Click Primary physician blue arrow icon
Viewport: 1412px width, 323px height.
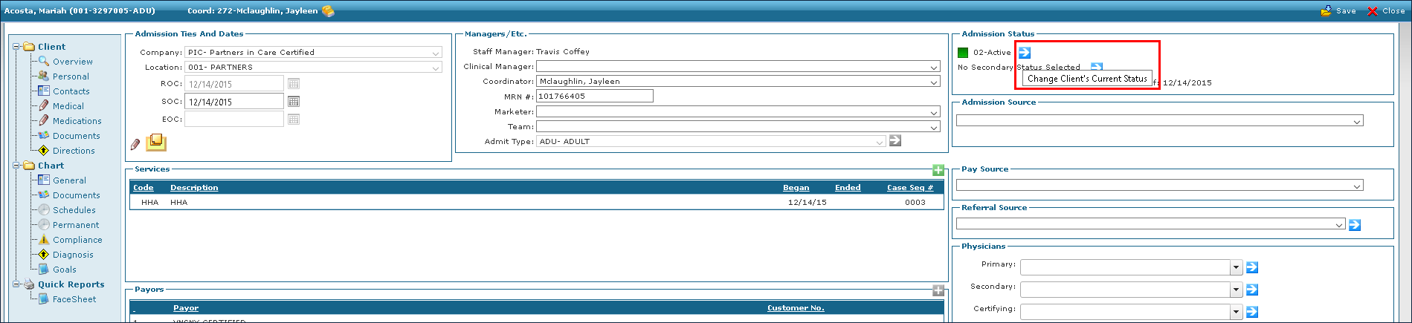tap(1252, 267)
